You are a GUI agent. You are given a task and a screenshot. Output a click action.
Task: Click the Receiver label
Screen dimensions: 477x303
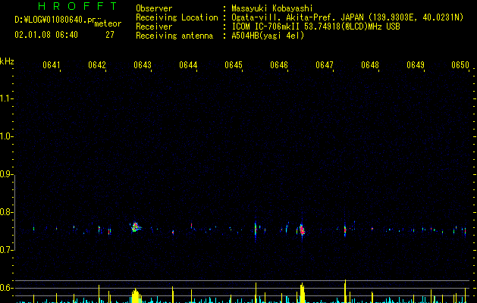[154, 27]
